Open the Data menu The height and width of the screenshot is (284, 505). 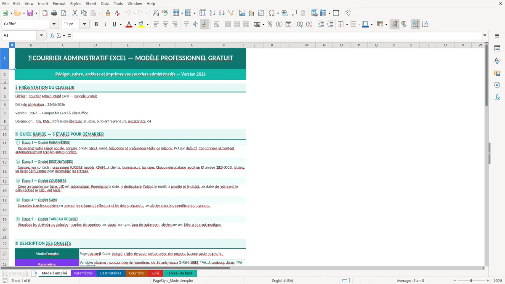(105, 3)
